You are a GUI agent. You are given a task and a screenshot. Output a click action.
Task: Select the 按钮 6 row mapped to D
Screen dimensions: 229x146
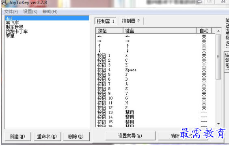point(156,79)
